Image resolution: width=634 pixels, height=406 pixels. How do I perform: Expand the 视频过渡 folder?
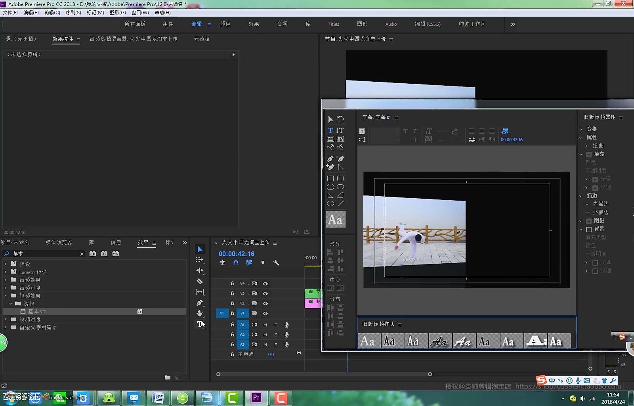tap(6, 320)
